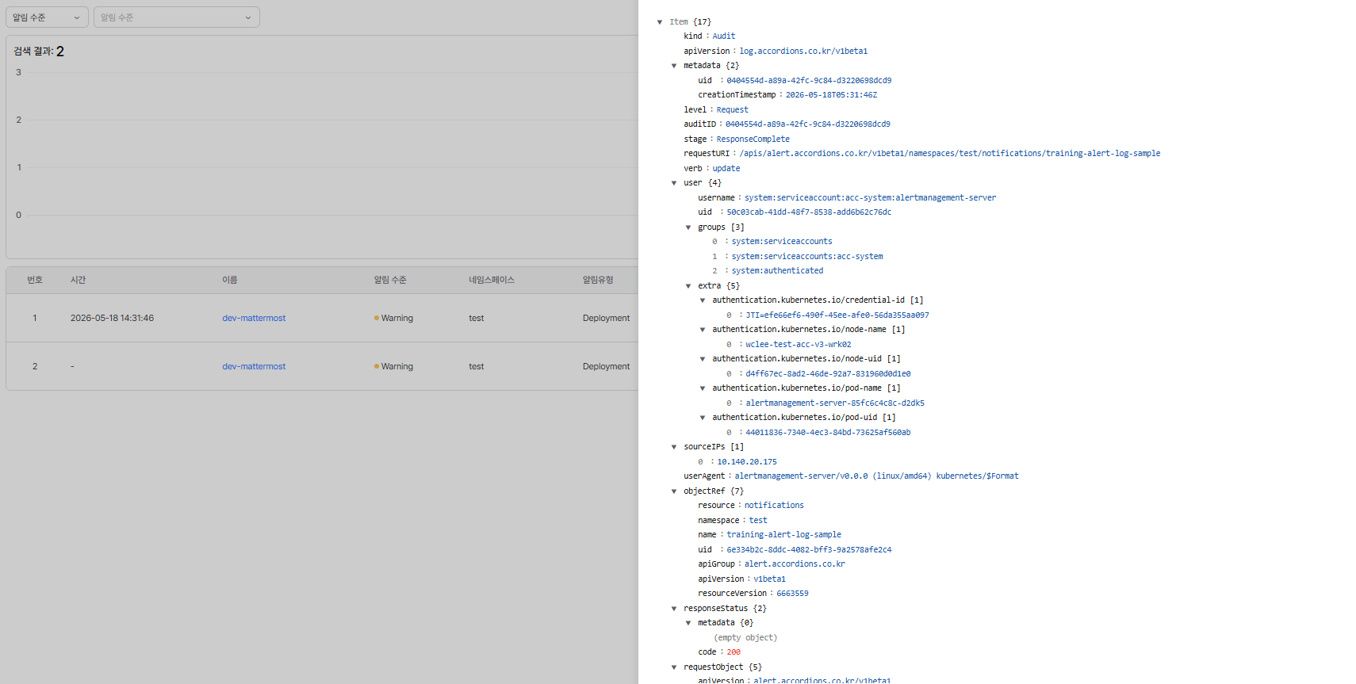Select timestamp 2026-05-18 14:31:46 cell
This screenshot has width=1356, height=684.
pos(112,318)
